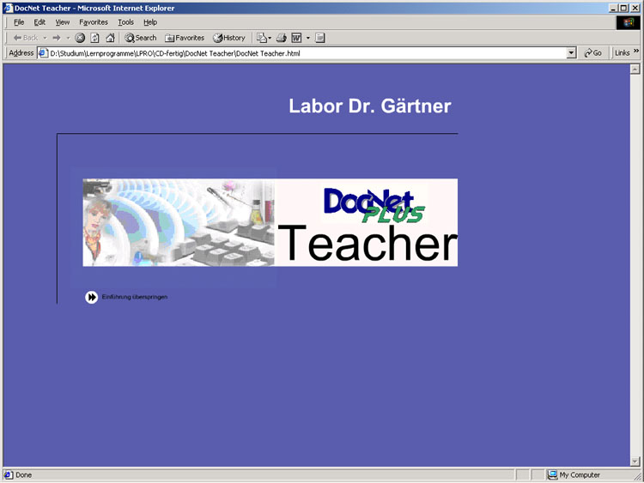
Task: Refresh the page using the toolbar icon
Action: coord(94,38)
